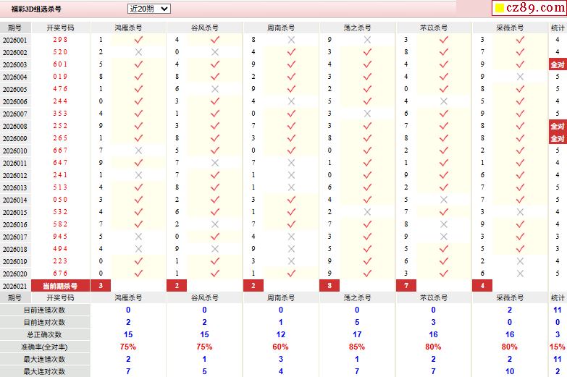Click the gray cross in 鸿雁杀号 for 2026002

coord(139,52)
